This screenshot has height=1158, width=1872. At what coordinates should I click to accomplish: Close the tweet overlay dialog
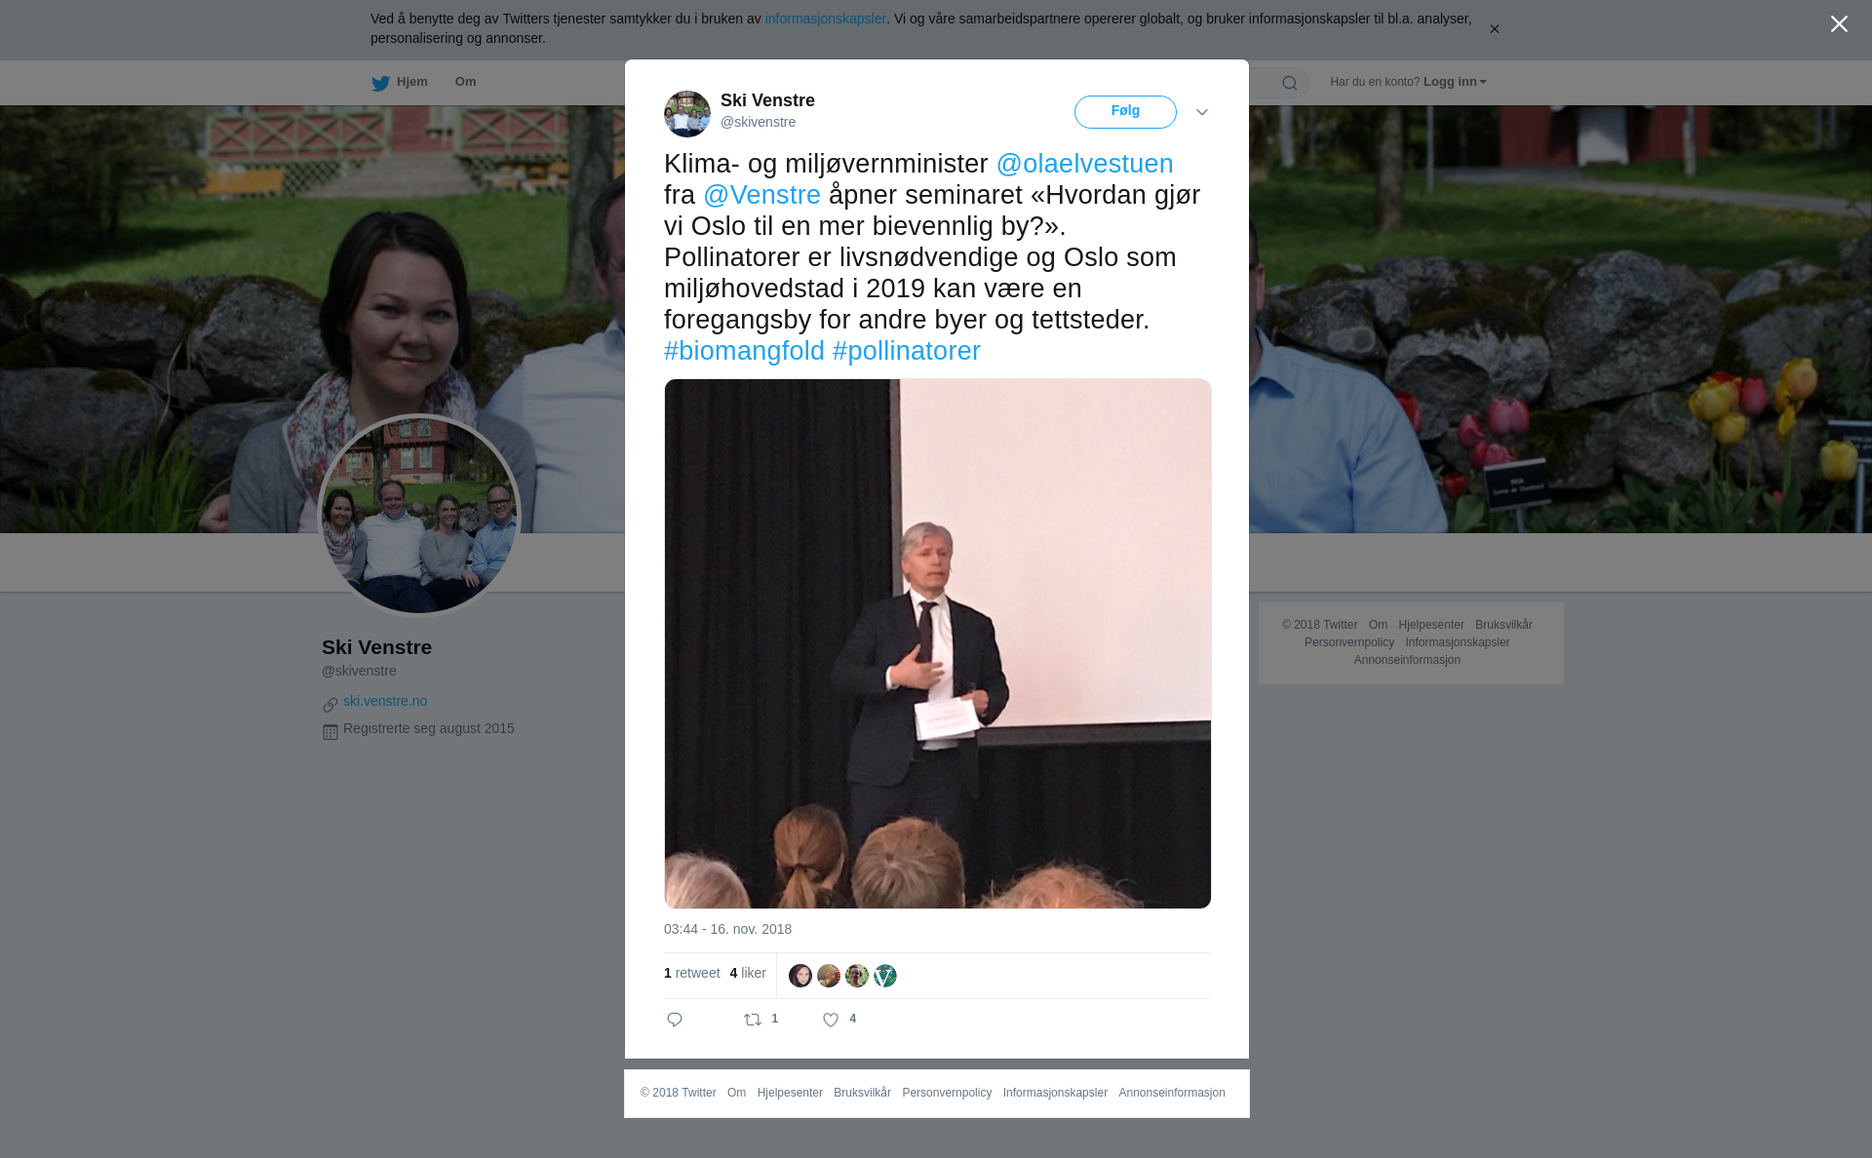pos(1839,24)
